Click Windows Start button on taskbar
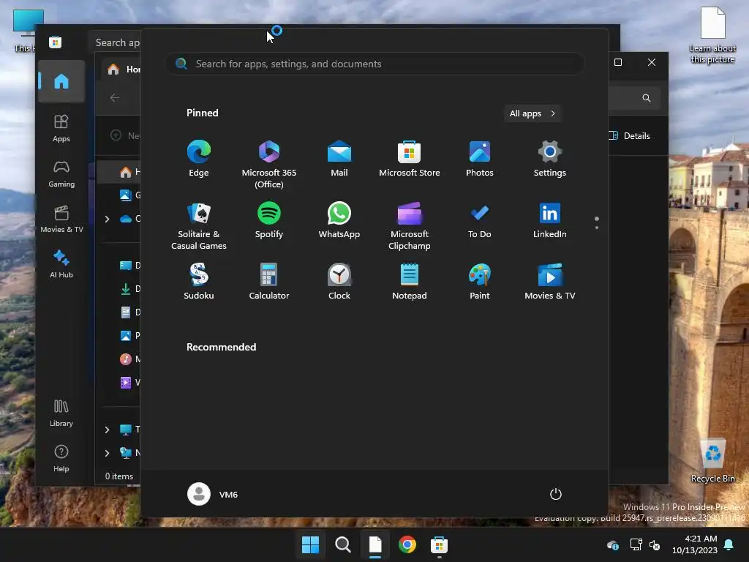The height and width of the screenshot is (562, 749). (x=310, y=544)
